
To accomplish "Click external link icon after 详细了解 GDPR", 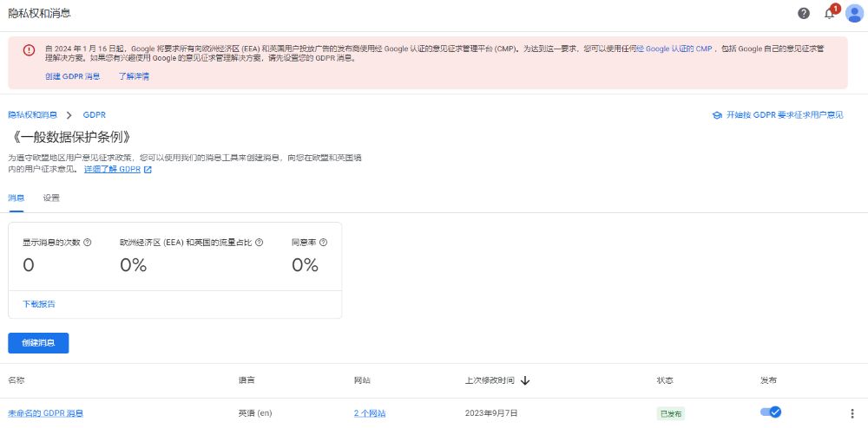I will 148,170.
